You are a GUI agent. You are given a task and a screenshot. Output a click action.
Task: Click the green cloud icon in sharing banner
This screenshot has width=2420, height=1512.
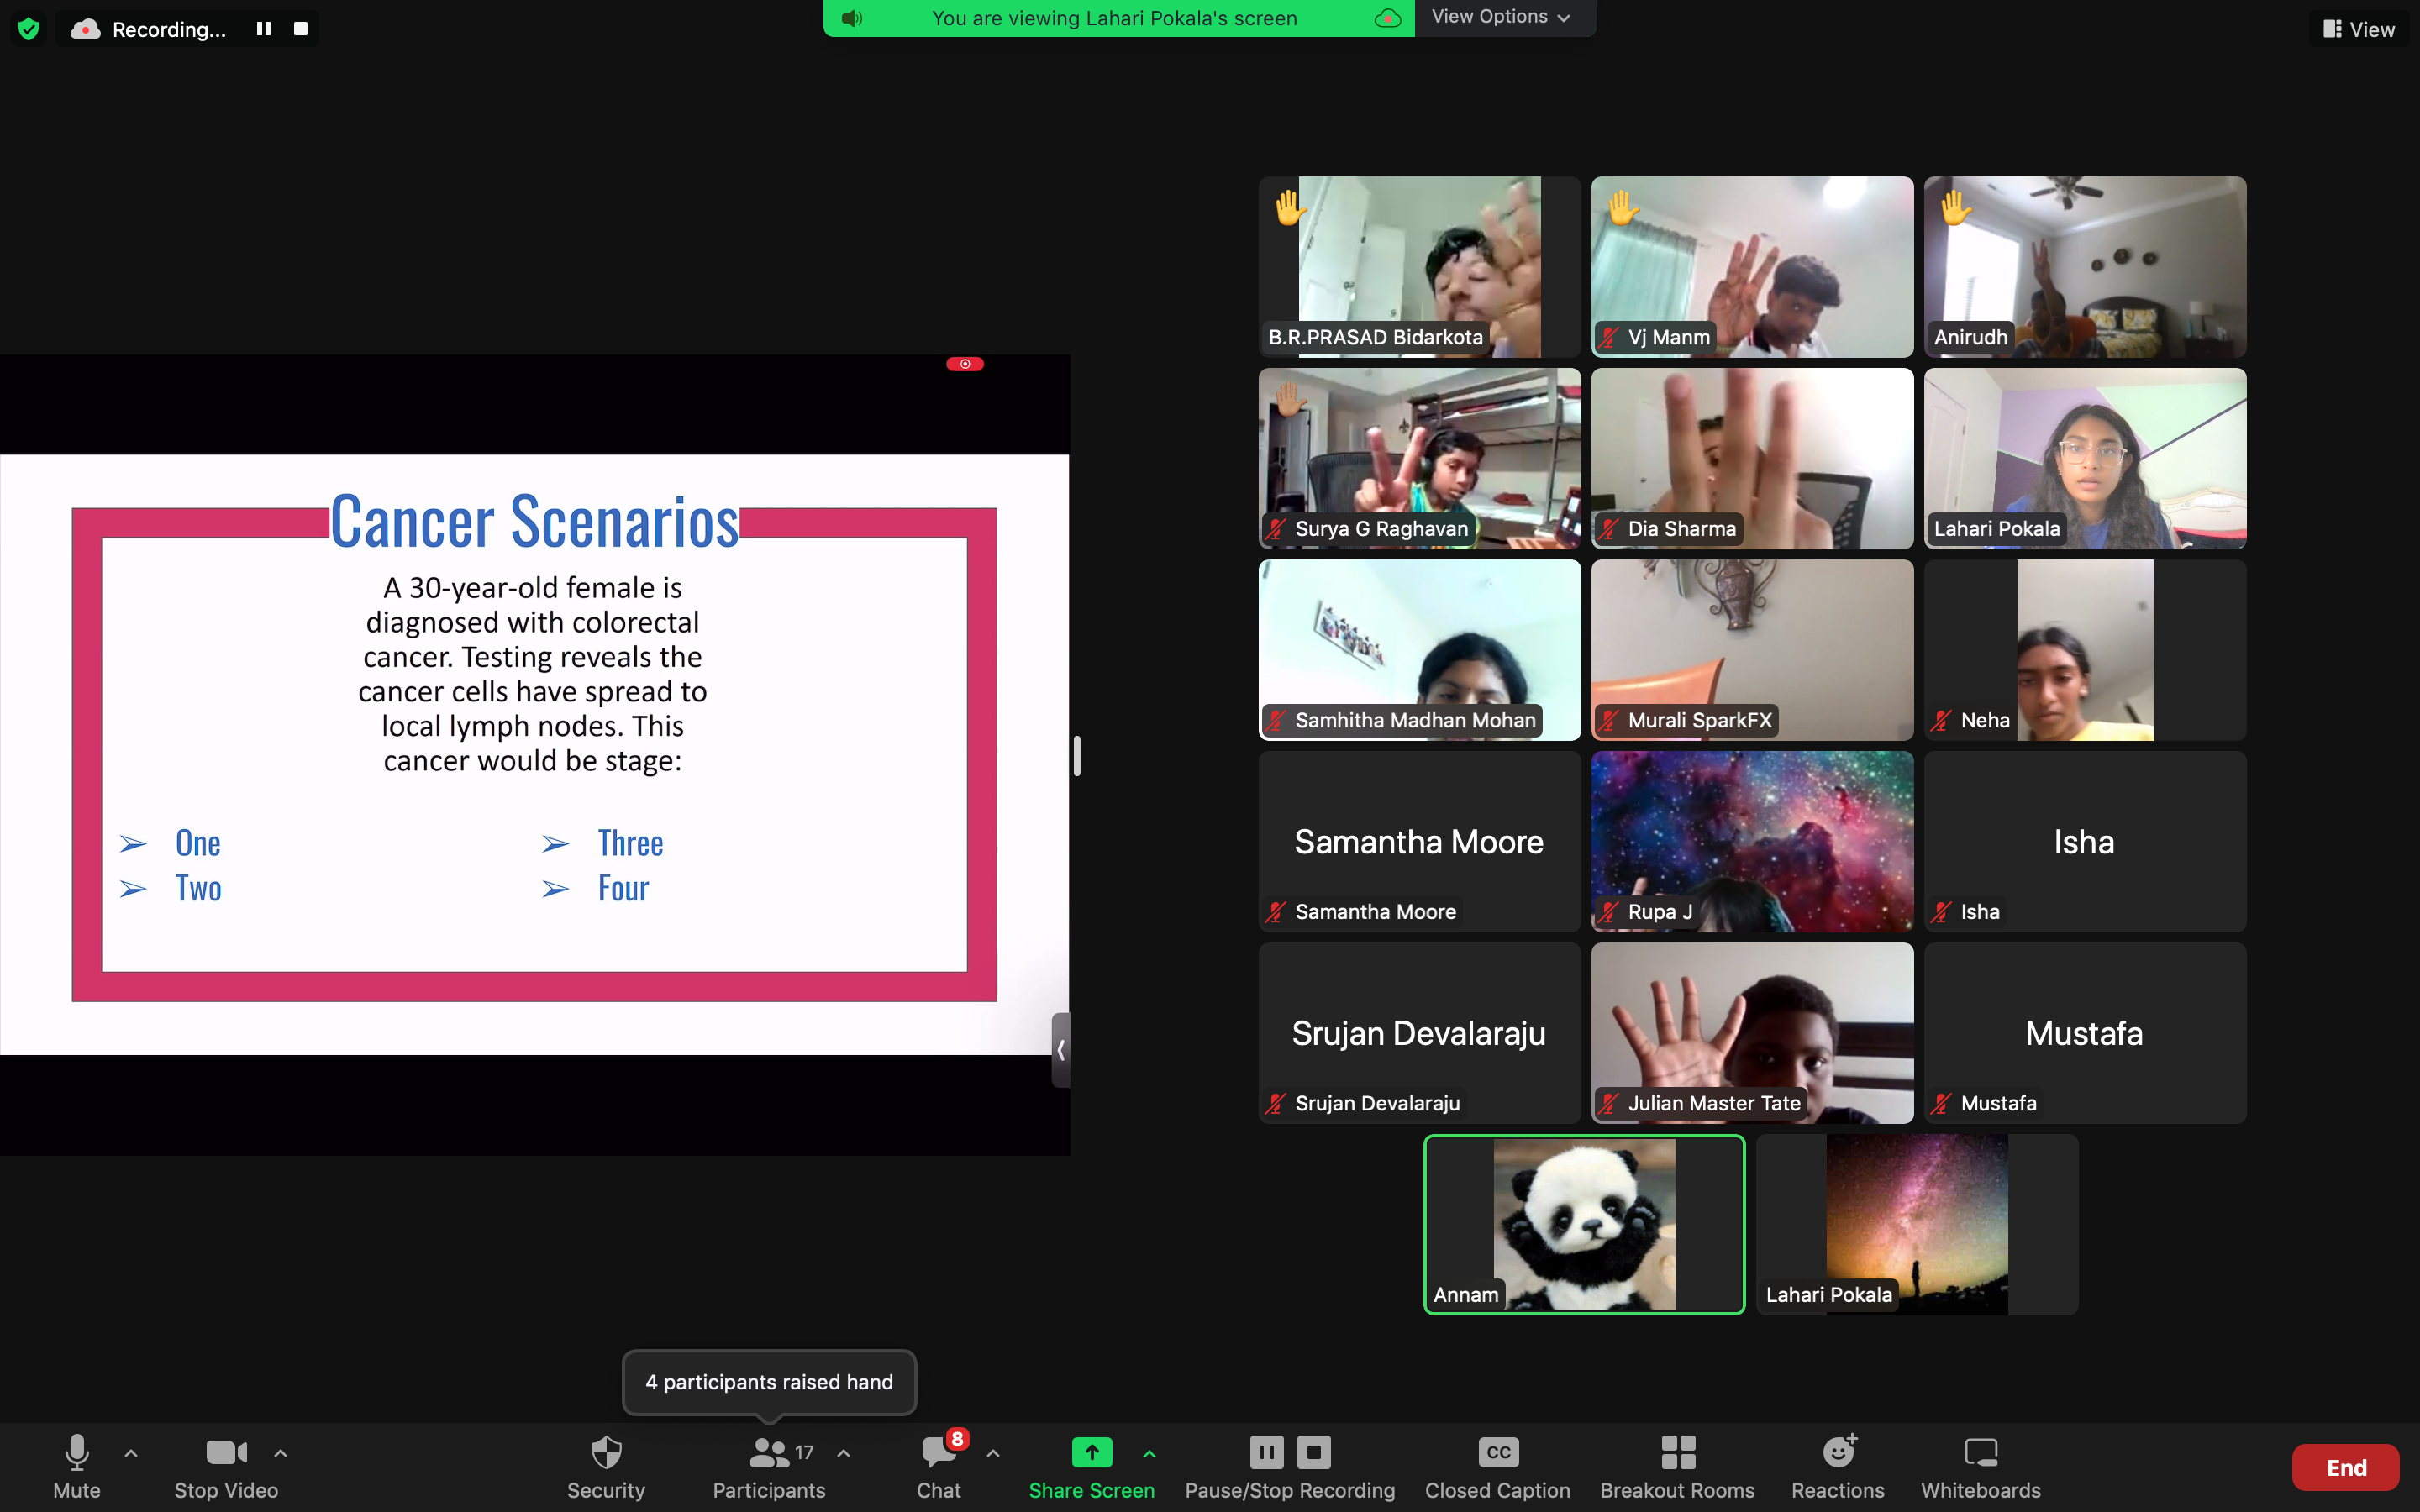pos(1388,18)
